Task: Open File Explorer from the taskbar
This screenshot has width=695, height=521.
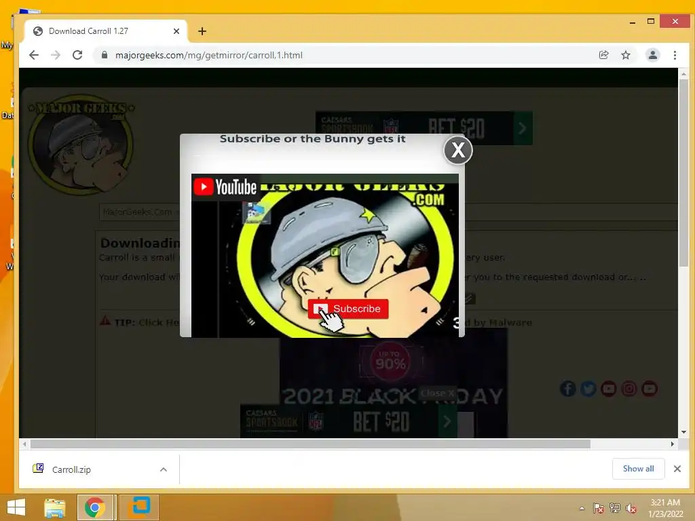Action: pos(54,507)
